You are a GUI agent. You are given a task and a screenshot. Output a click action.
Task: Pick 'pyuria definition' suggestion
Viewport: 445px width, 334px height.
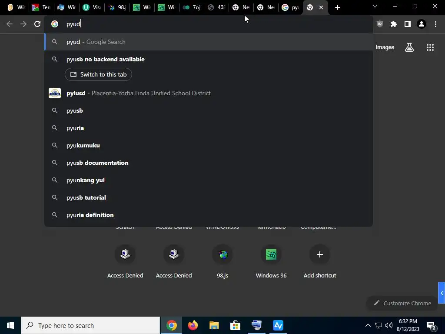(x=209, y=215)
